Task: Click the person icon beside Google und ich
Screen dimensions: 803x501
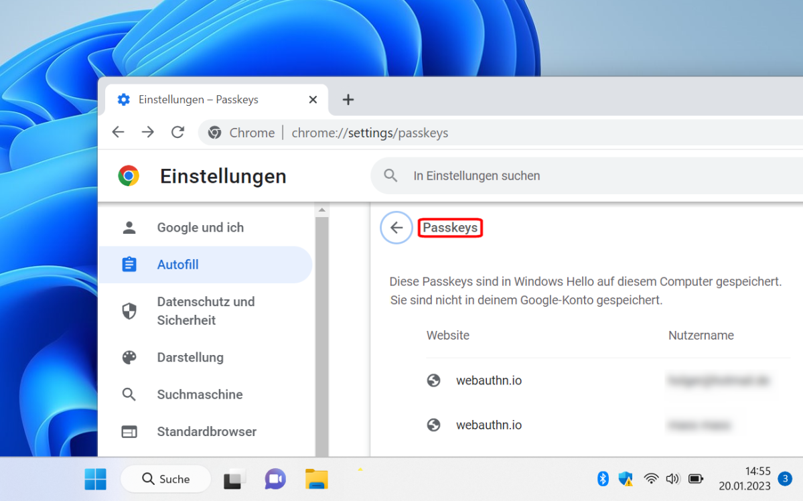Action: (x=129, y=228)
